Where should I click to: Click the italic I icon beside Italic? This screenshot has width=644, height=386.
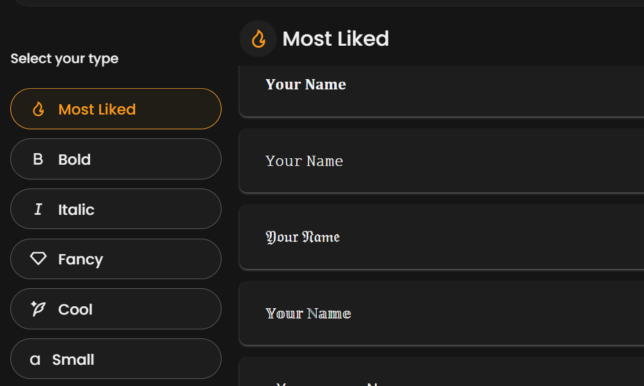point(37,209)
